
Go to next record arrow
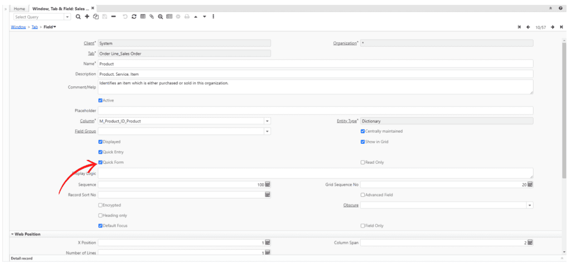click(x=553, y=27)
